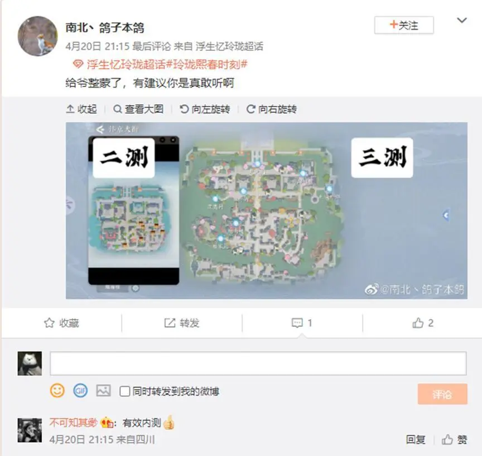Collapse the image with 收起

(81, 109)
